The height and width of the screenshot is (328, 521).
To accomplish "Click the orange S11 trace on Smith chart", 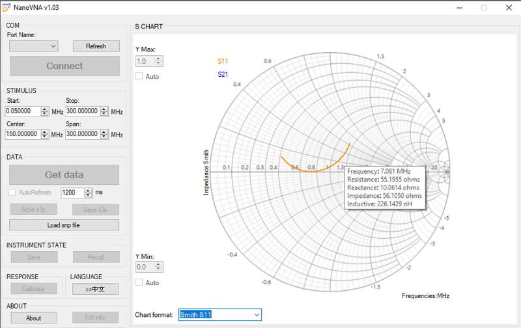I will [x=313, y=171].
